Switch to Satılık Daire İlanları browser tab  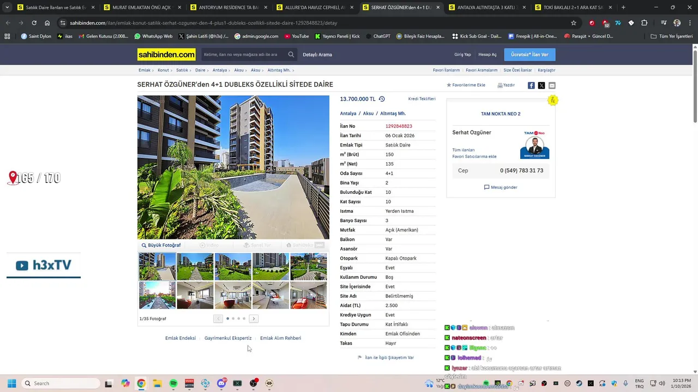pyautogui.click(x=56, y=8)
